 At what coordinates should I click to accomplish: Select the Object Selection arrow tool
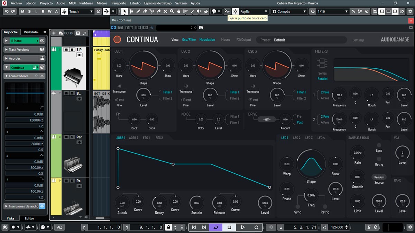(x=124, y=11)
